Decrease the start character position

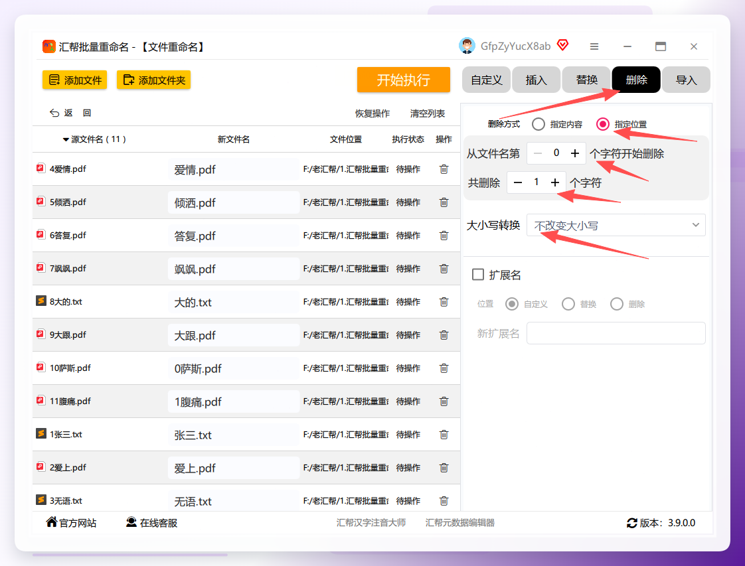click(x=538, y=153)
